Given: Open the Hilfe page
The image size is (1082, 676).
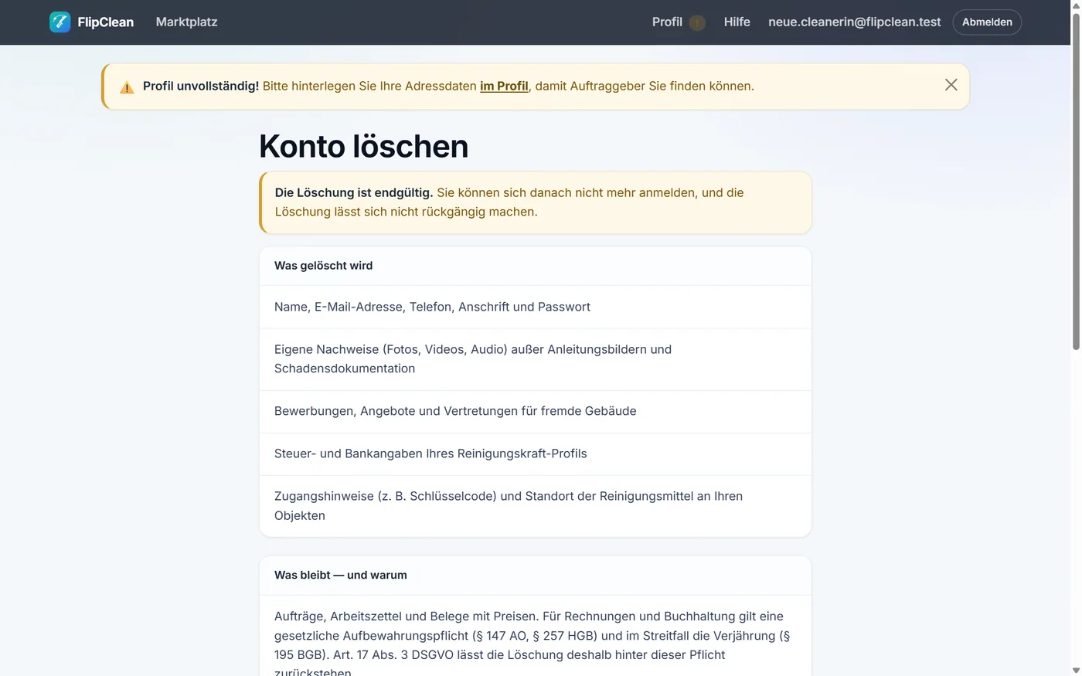Looking at the screenshot, I should (737, 22).
